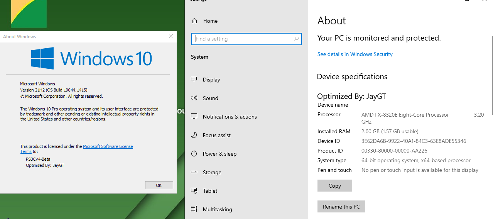
Task: Close the About Windows dialog
Action: click(171, 36)
